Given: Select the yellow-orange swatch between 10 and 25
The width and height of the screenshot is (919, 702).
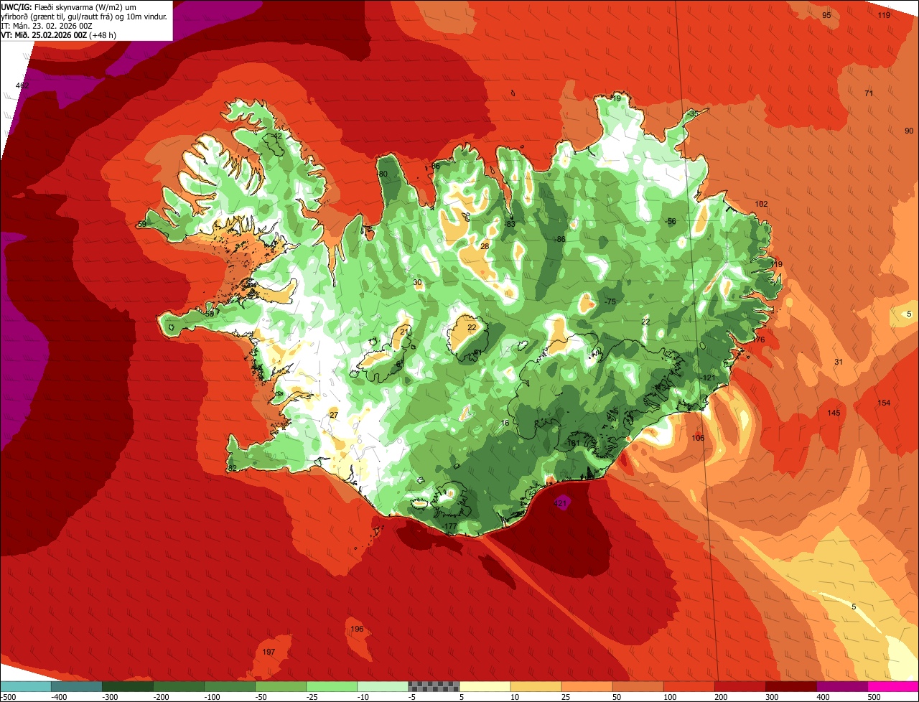Looking at the screenshot, I should 535,686.
